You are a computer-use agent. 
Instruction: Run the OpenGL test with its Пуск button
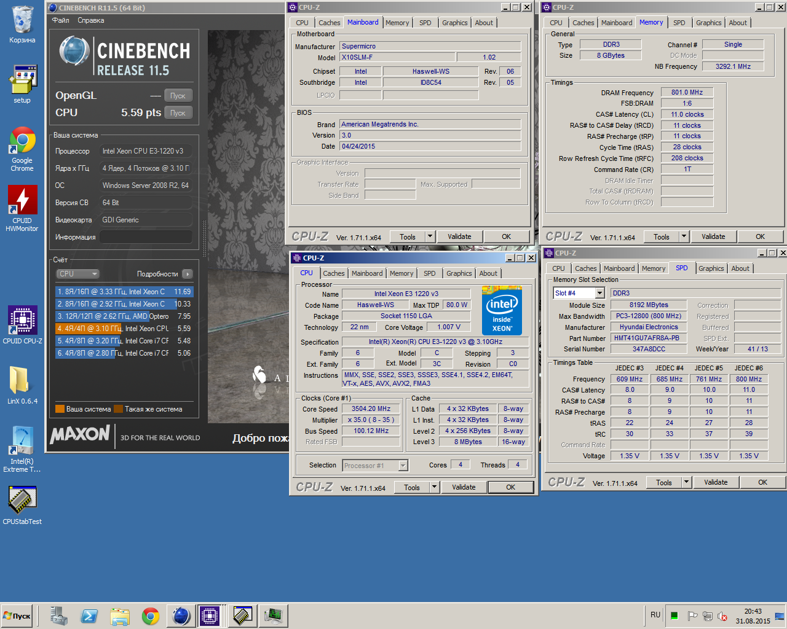pos(178,96)
